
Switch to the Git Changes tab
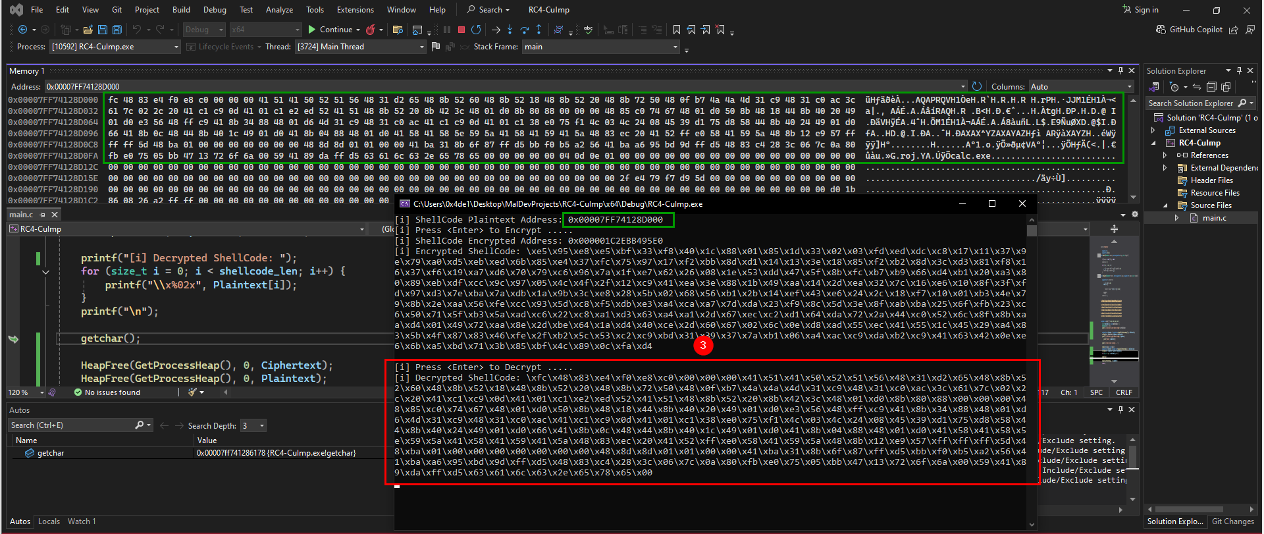[1232, 521]
